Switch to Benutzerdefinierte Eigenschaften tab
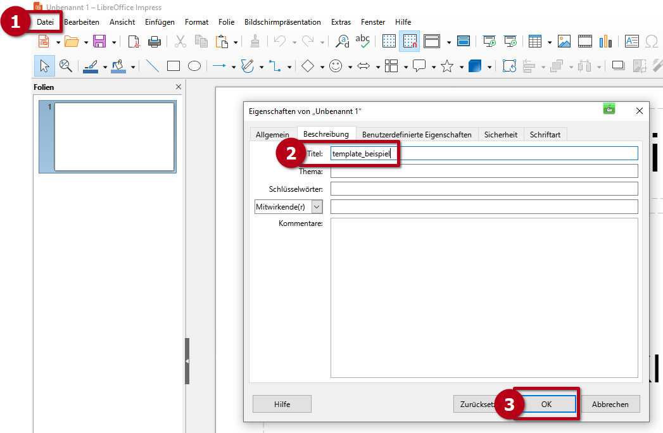Image resolution: width=663 pixels, height=433 pixels. (417, 134)
